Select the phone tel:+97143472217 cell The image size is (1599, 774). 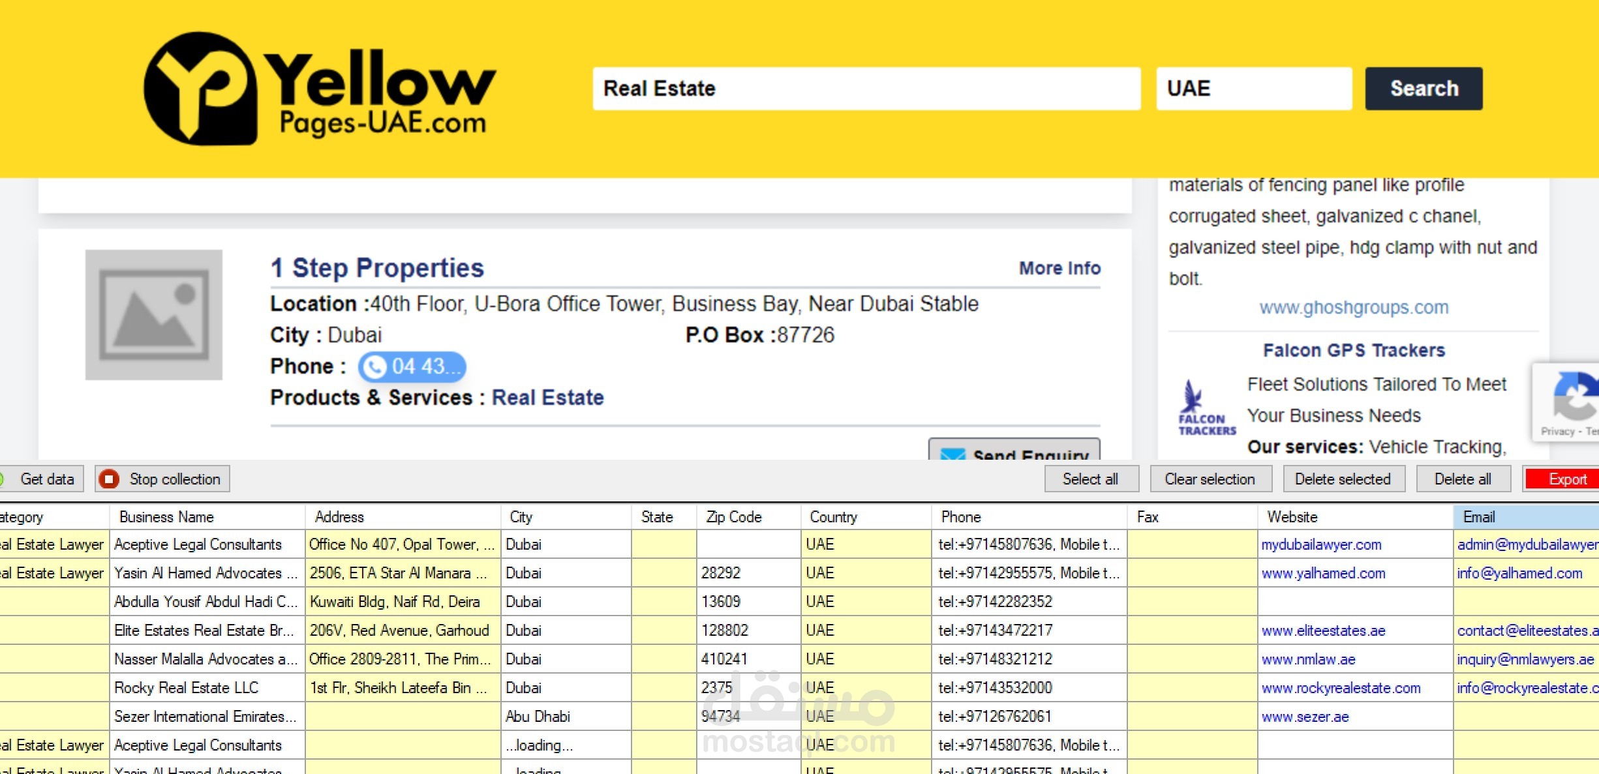(x=1029, y=631)
